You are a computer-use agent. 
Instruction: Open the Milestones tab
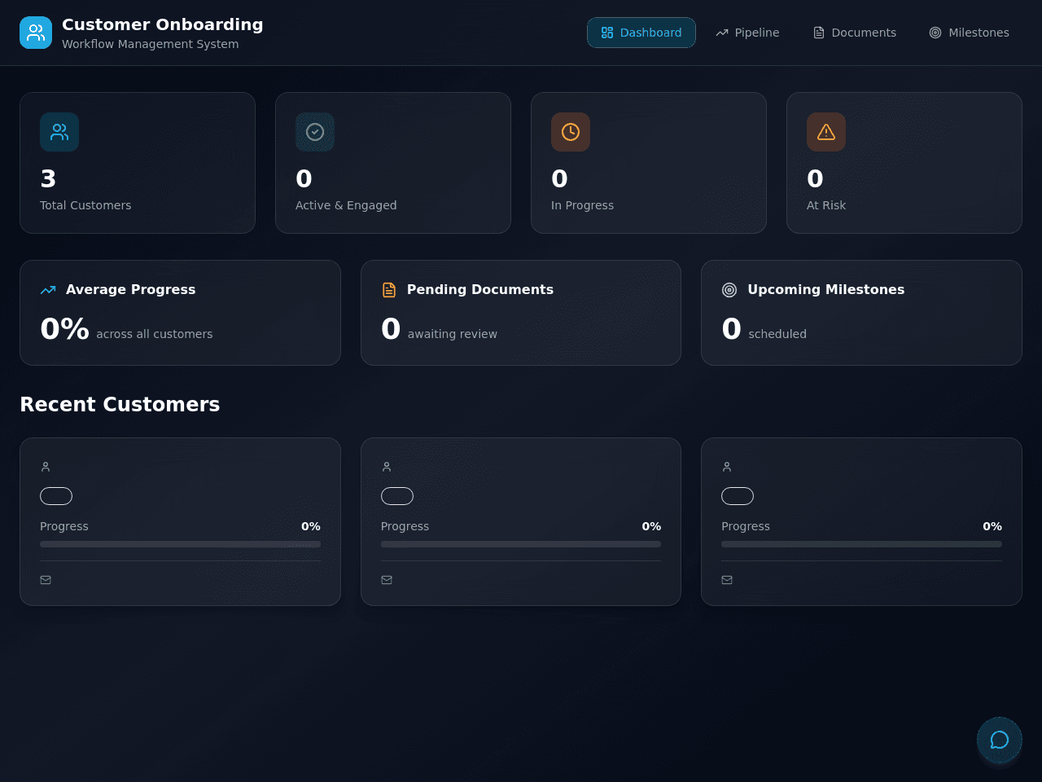[970, 33]
